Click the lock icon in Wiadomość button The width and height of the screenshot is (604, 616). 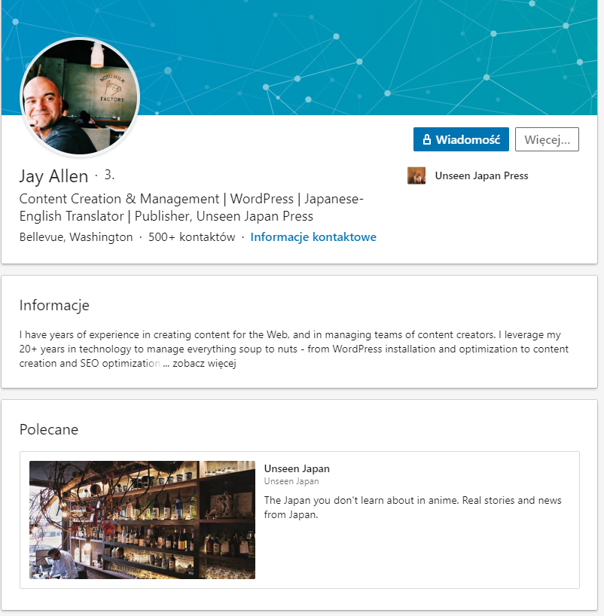427,139
